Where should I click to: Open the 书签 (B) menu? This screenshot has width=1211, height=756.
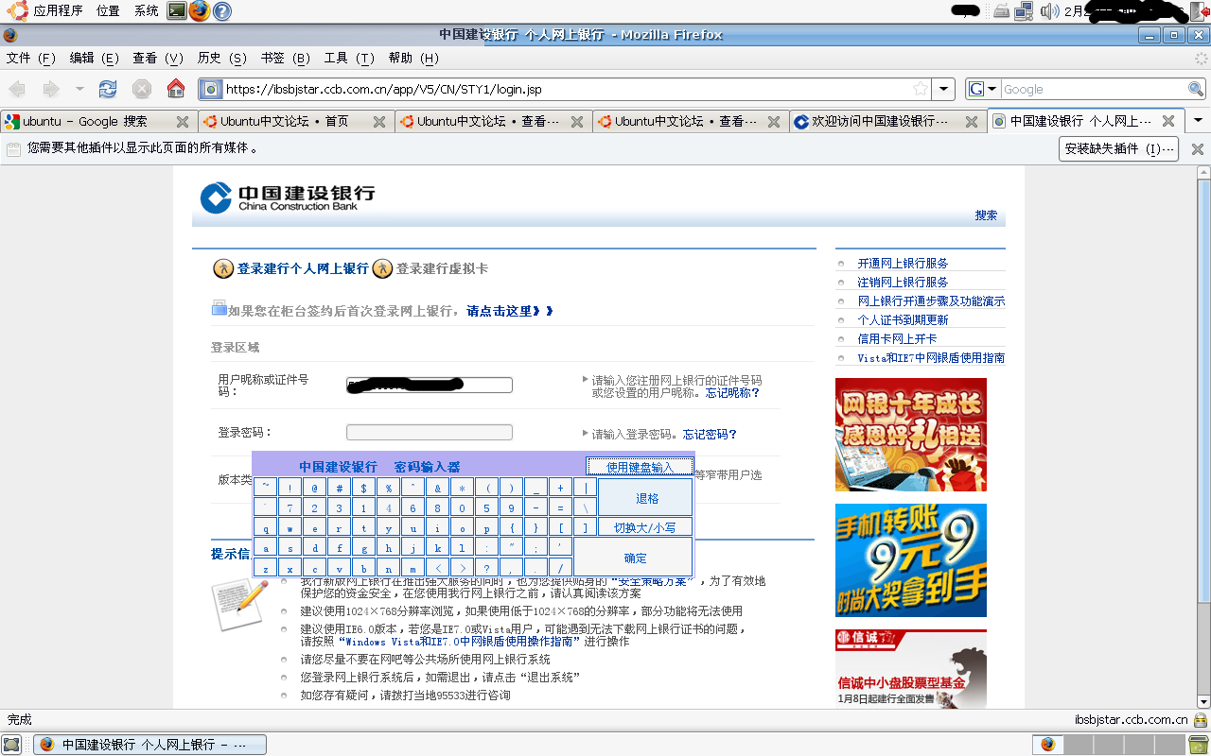(x=285, y=58)
